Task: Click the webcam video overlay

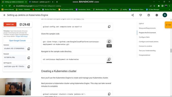Action: 15,87
